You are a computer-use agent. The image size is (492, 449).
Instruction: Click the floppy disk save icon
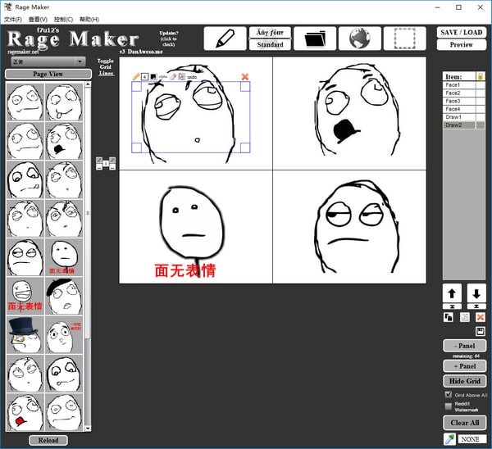(x=481, y=331)
